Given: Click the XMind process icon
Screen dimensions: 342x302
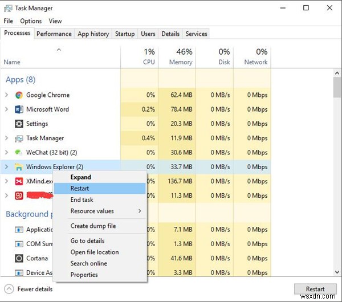Looking at the screenshot, I should click(x=19, y=181).
